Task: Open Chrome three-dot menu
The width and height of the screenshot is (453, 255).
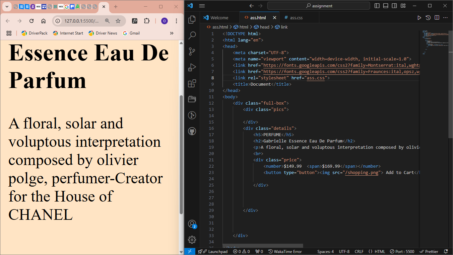Action: (176, 21)
